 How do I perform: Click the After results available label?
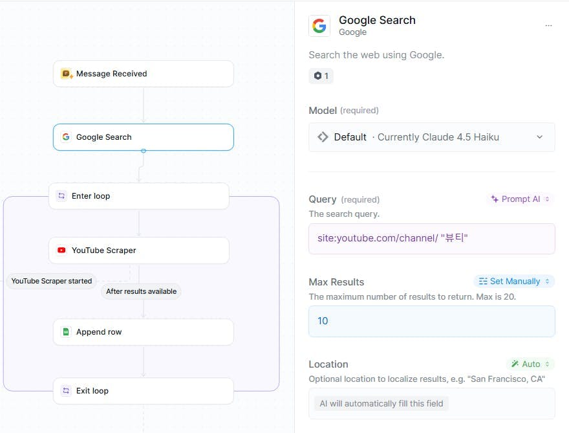click(x=141, y=291)
